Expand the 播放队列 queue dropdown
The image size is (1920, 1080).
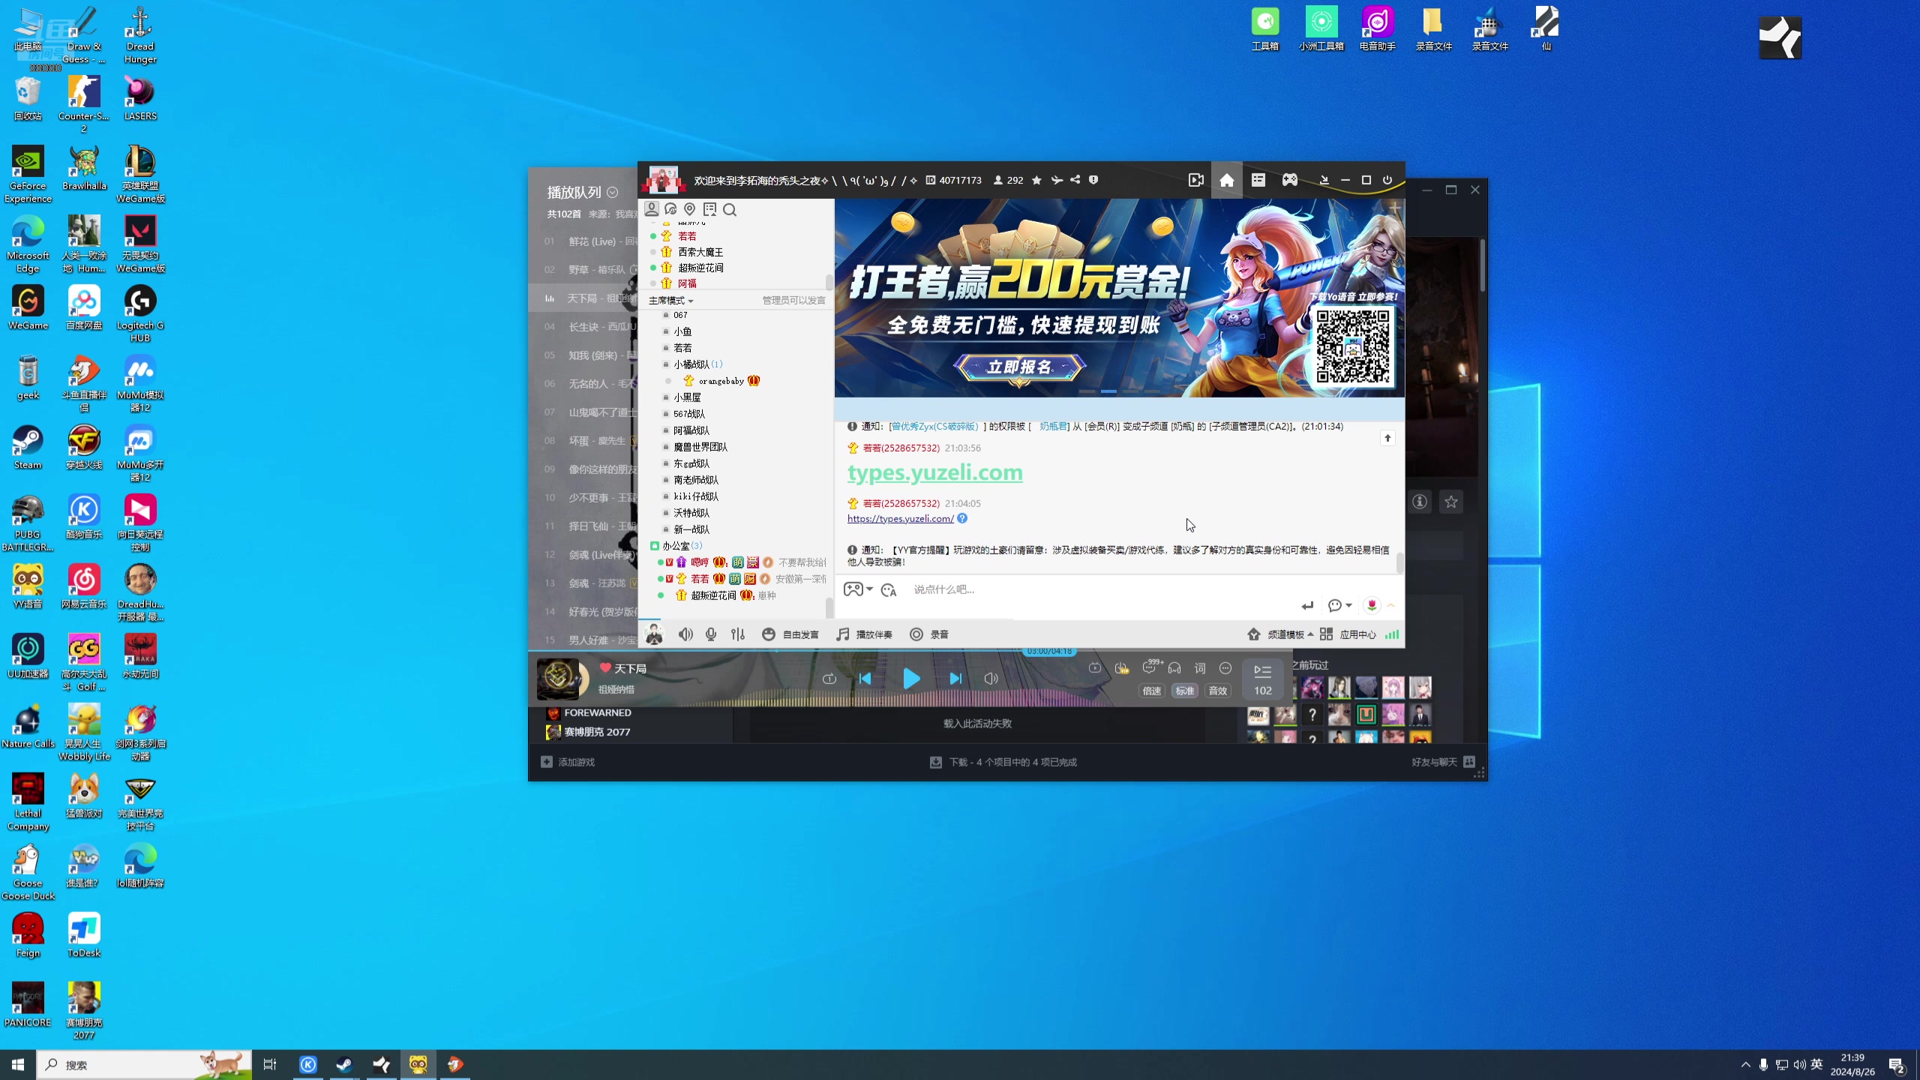[612, 193]
